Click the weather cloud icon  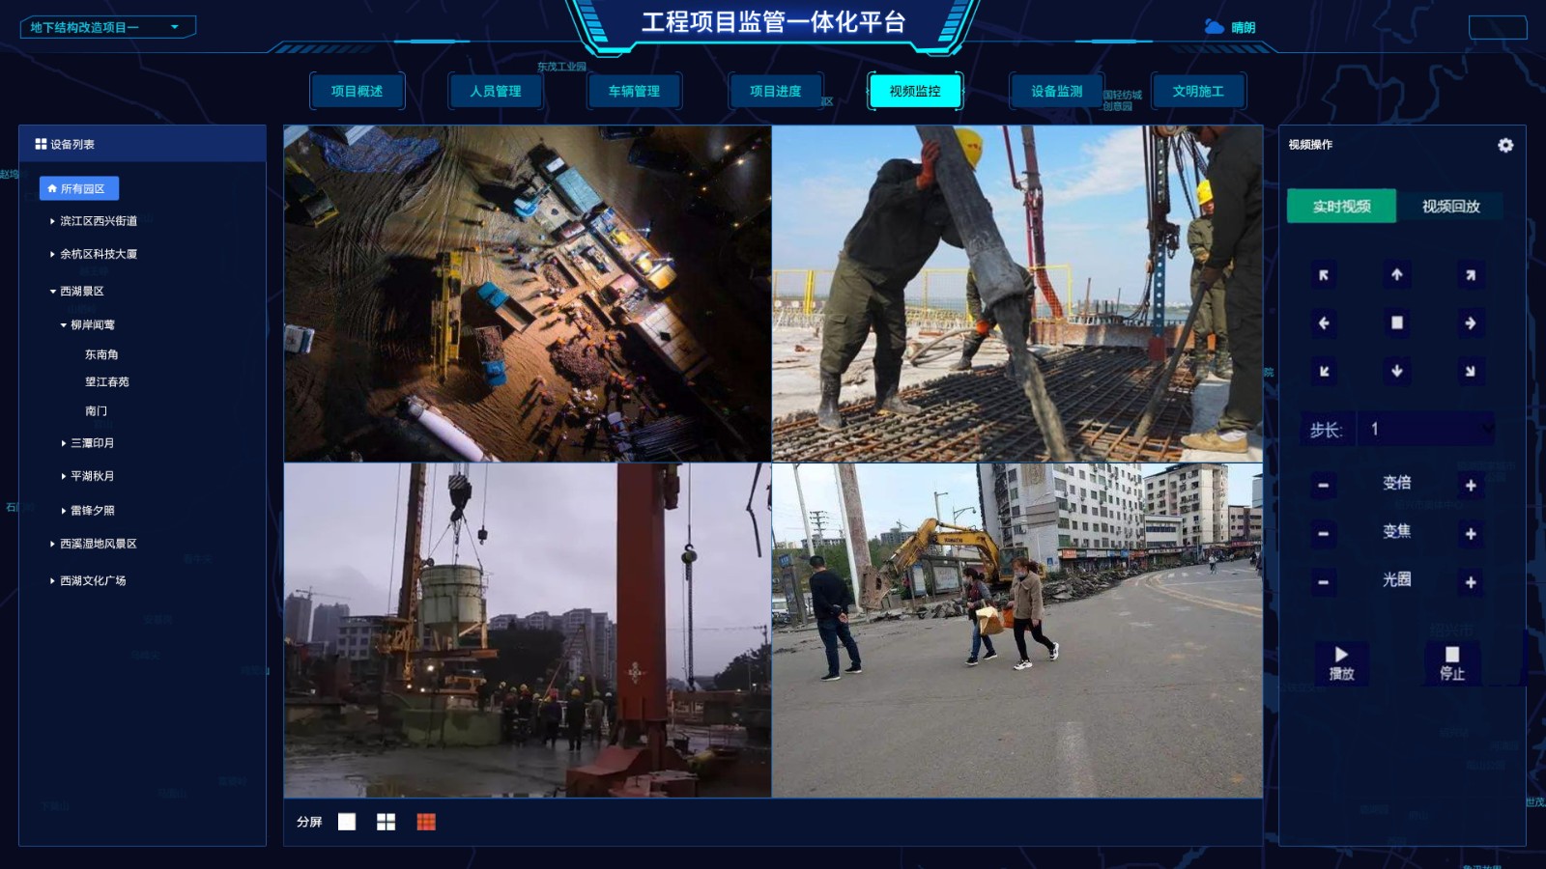coord(1215,27)
